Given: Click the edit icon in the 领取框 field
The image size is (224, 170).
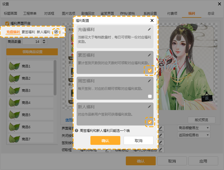Looking at the screenshot, I should pos(107,150).
